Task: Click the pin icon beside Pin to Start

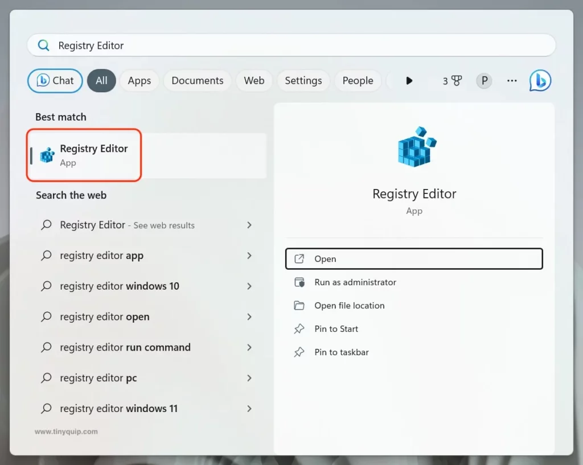Action: pos(299,329)
